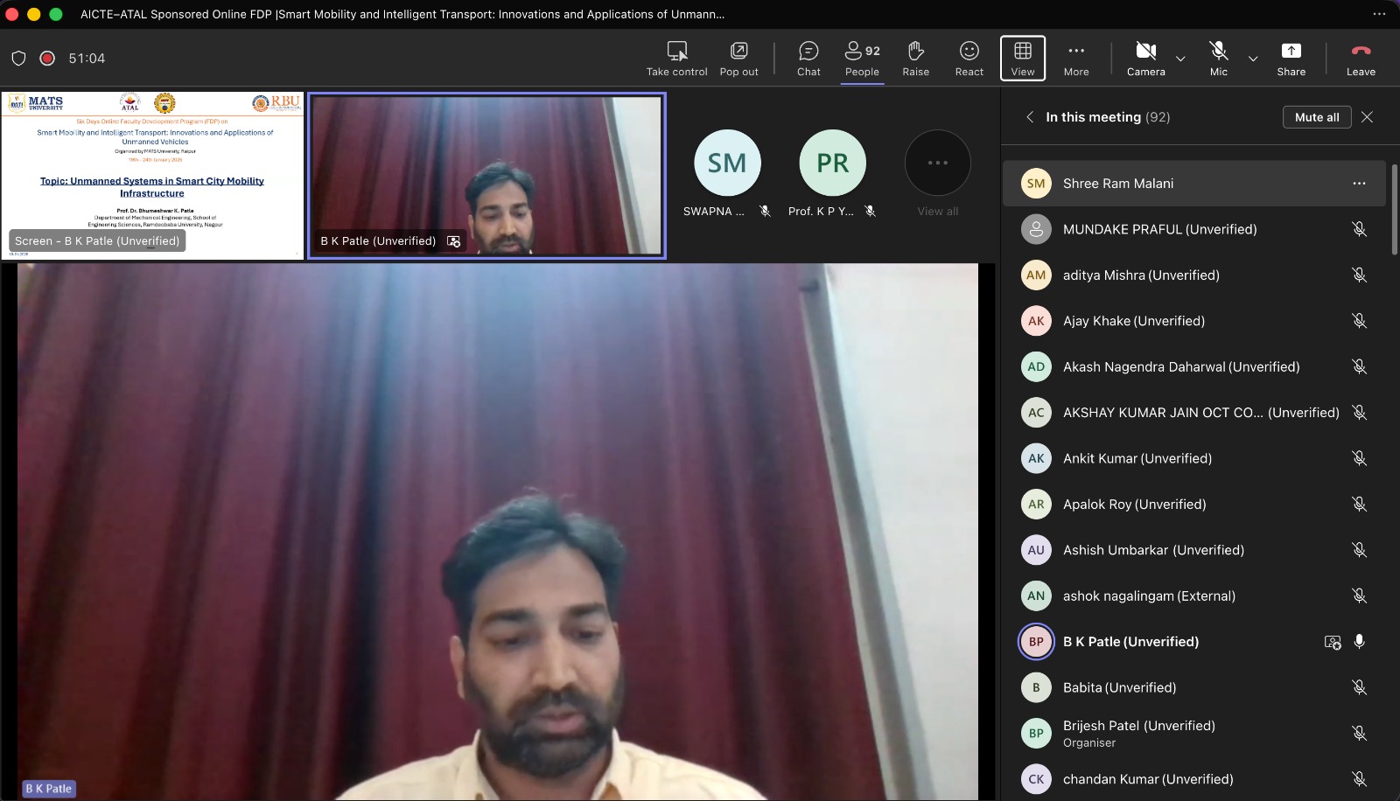
Task: Click the participants list scrollbar
Action: 1394,210
